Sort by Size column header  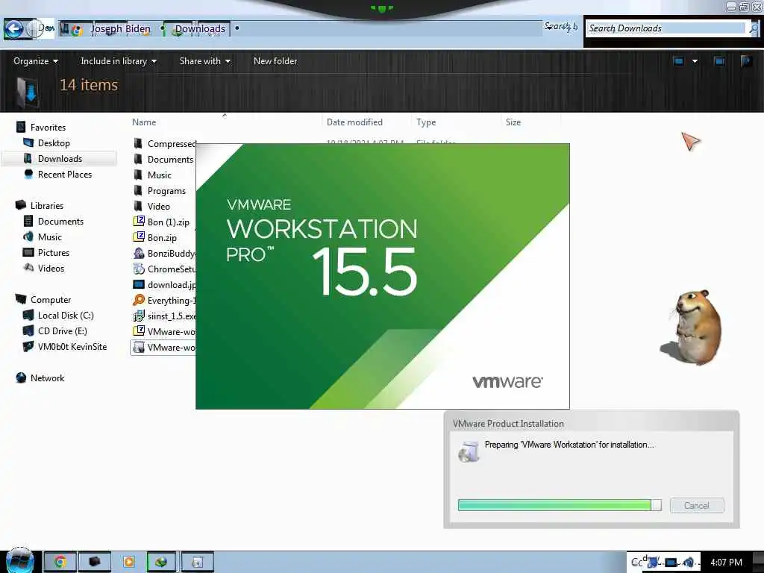click(x=513, y=122)
